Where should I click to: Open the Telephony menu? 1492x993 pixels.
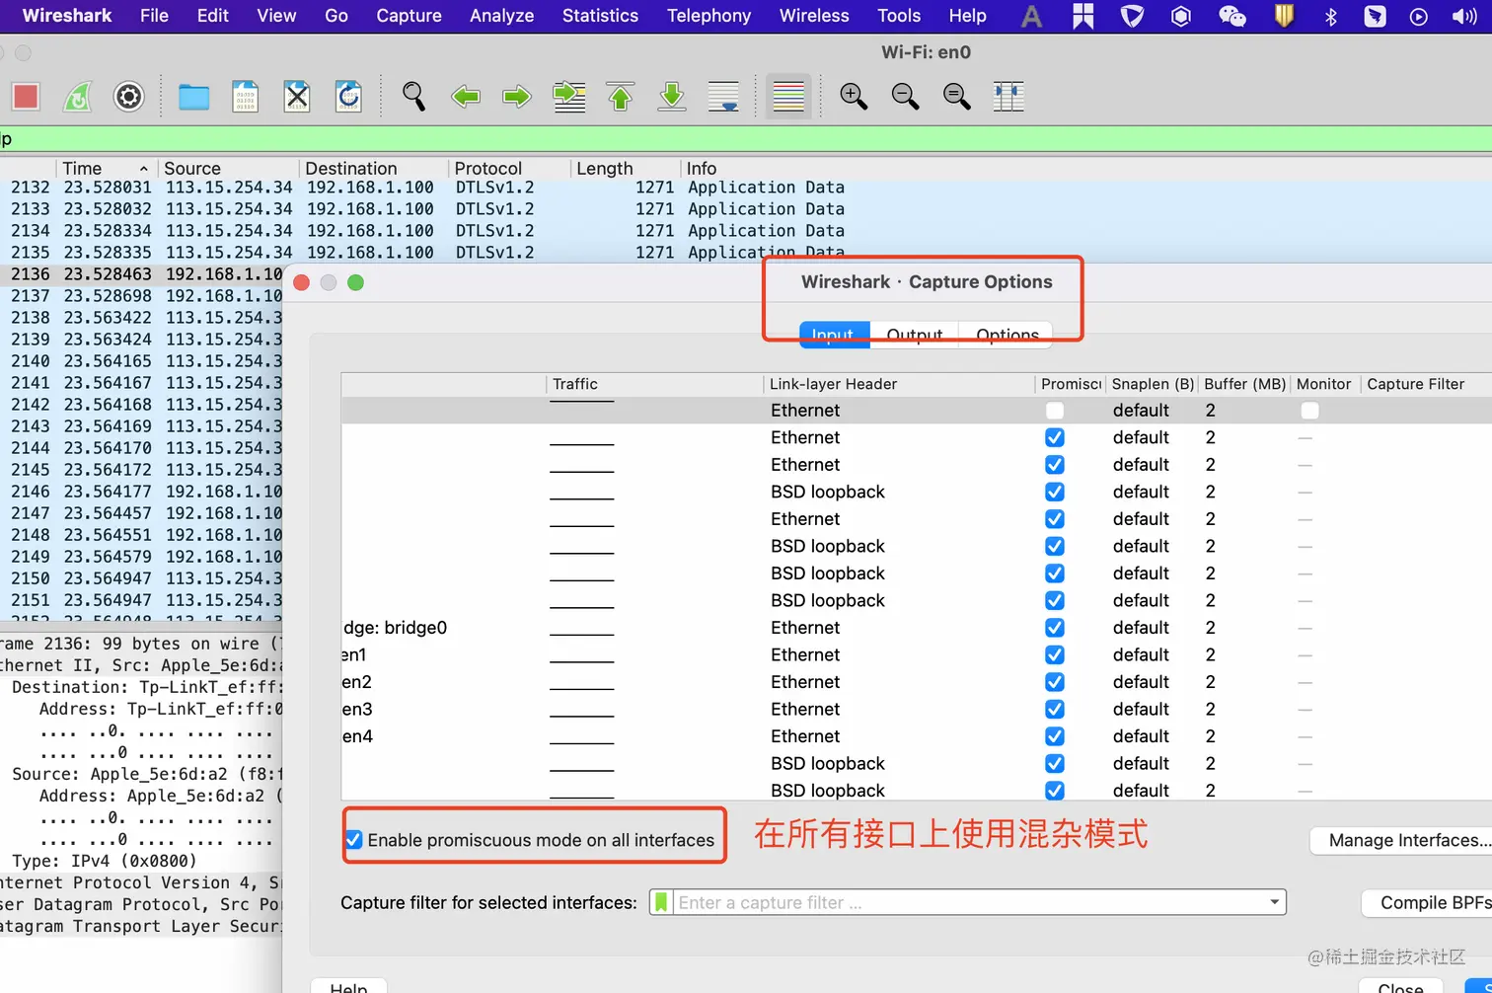(709, 16)
